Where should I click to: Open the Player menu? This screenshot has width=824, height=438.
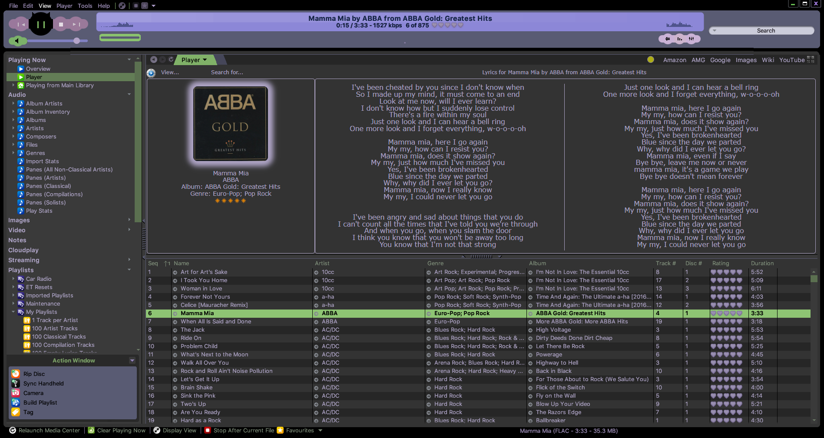coord(64,6)
